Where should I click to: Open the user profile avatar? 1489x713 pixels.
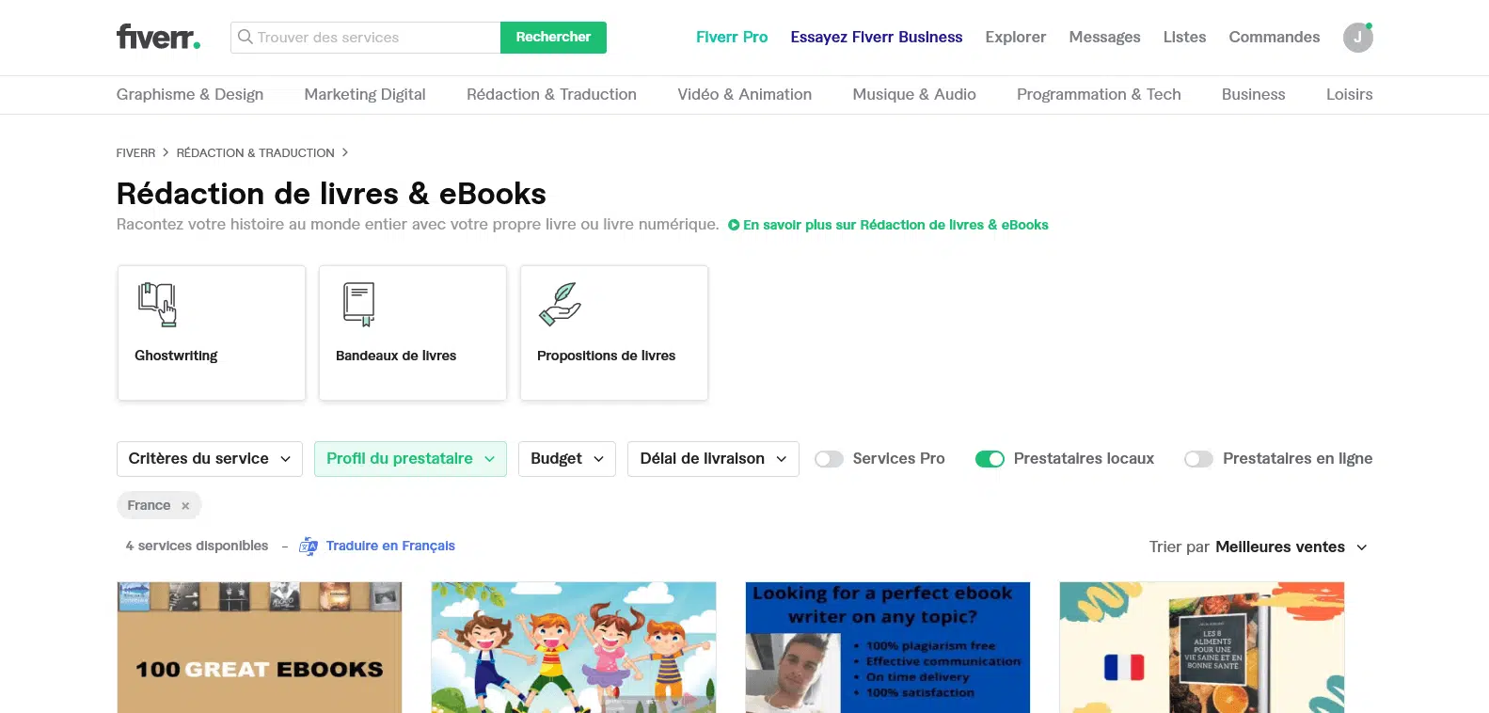[x=1357, y=38]
